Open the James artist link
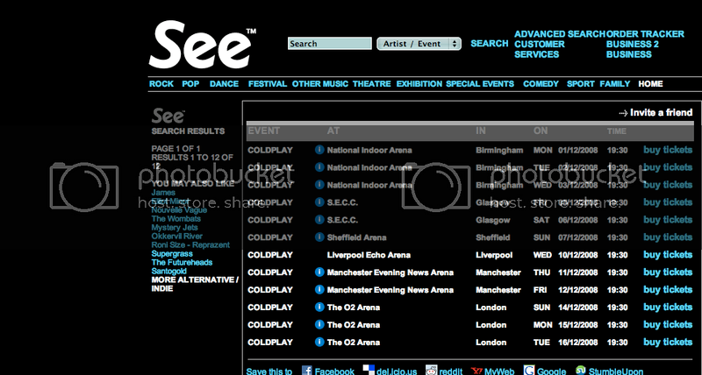The width and height of the screenshot is (702, 375). (x=163, y=193)
